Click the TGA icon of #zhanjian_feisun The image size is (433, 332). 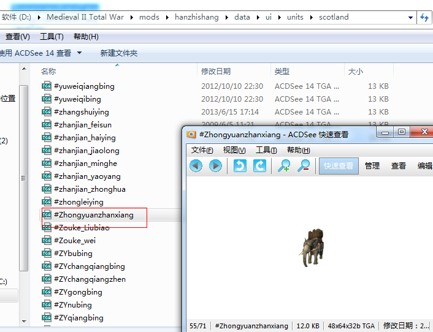pos(47,124)
